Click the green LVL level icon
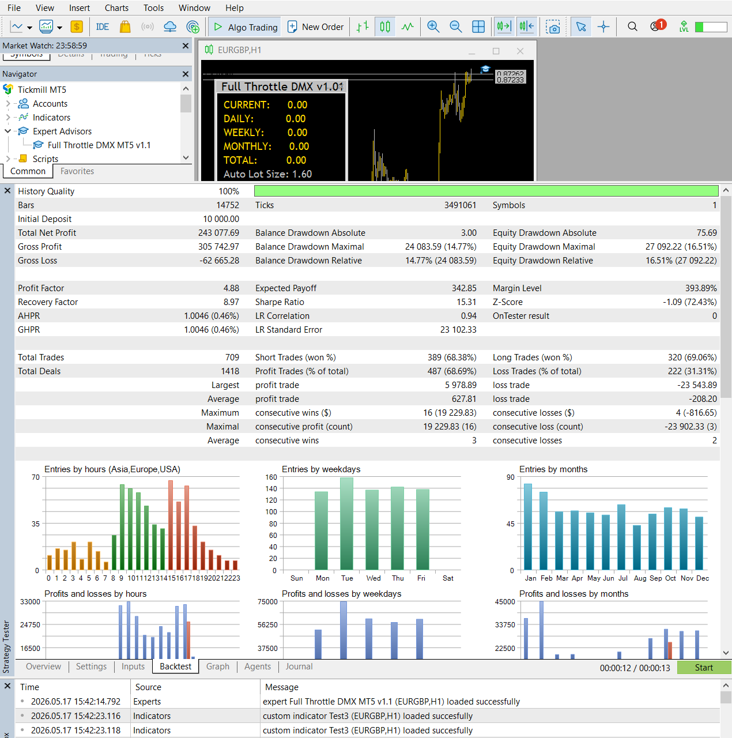This screenshot has height=738, width=732. [684, 27]
